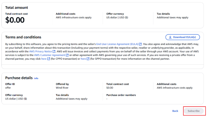Click the Subscribe button
The width and height of the screenshot is (211, 130).
coord(194,111)
